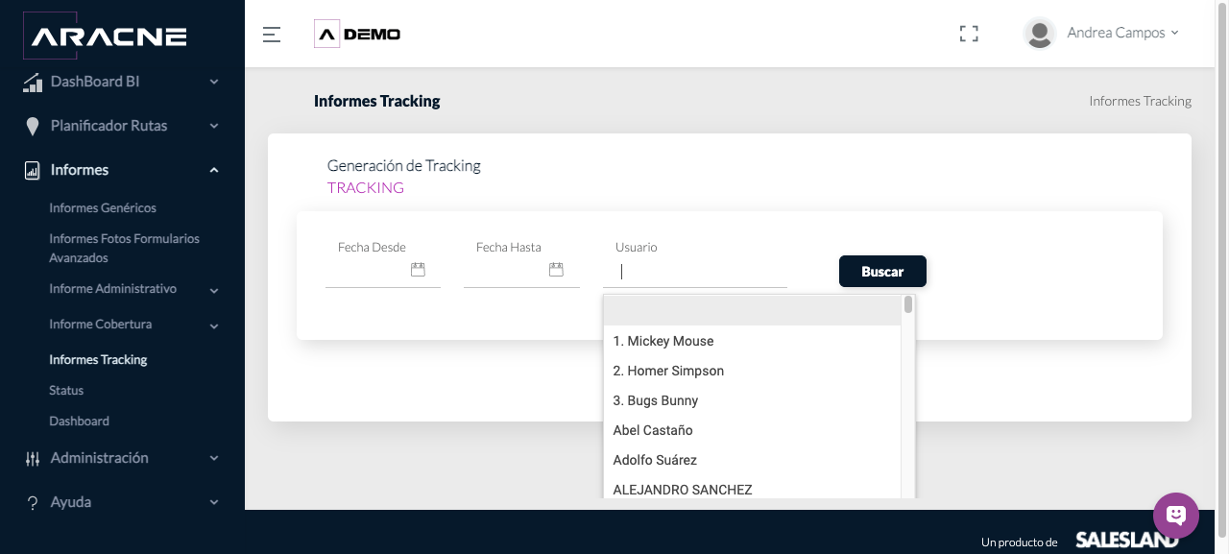Click the Ayuda question mark icon
The image size is (1229, 554).
(33, 503)
